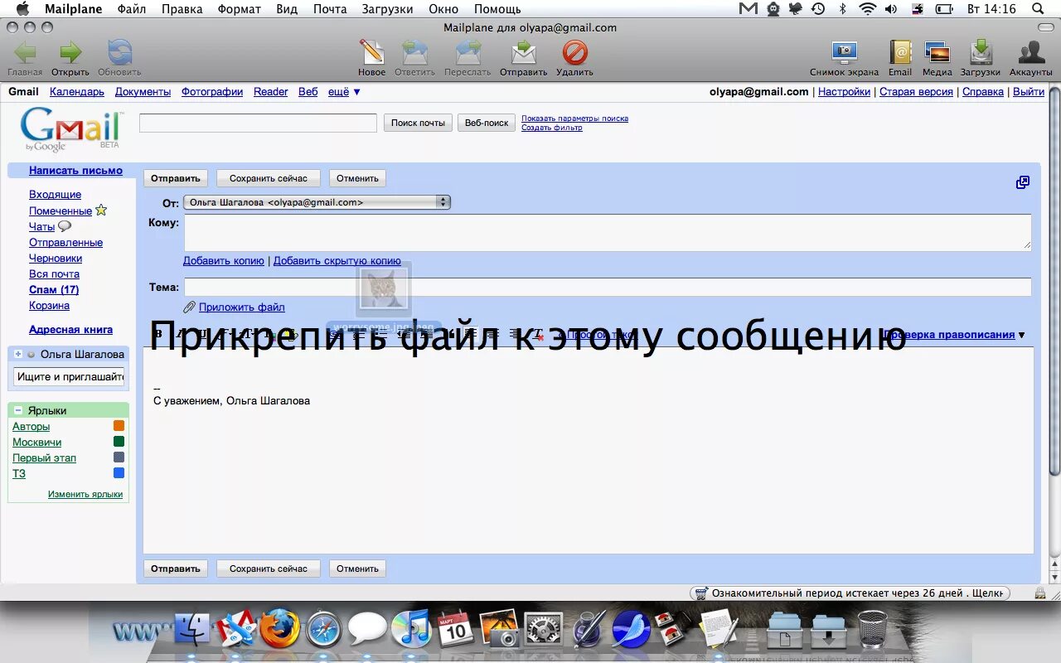Click the blue ТЗ label color swatch
The height and width of the screenshot is (663, 1061).
pos(119,473)
